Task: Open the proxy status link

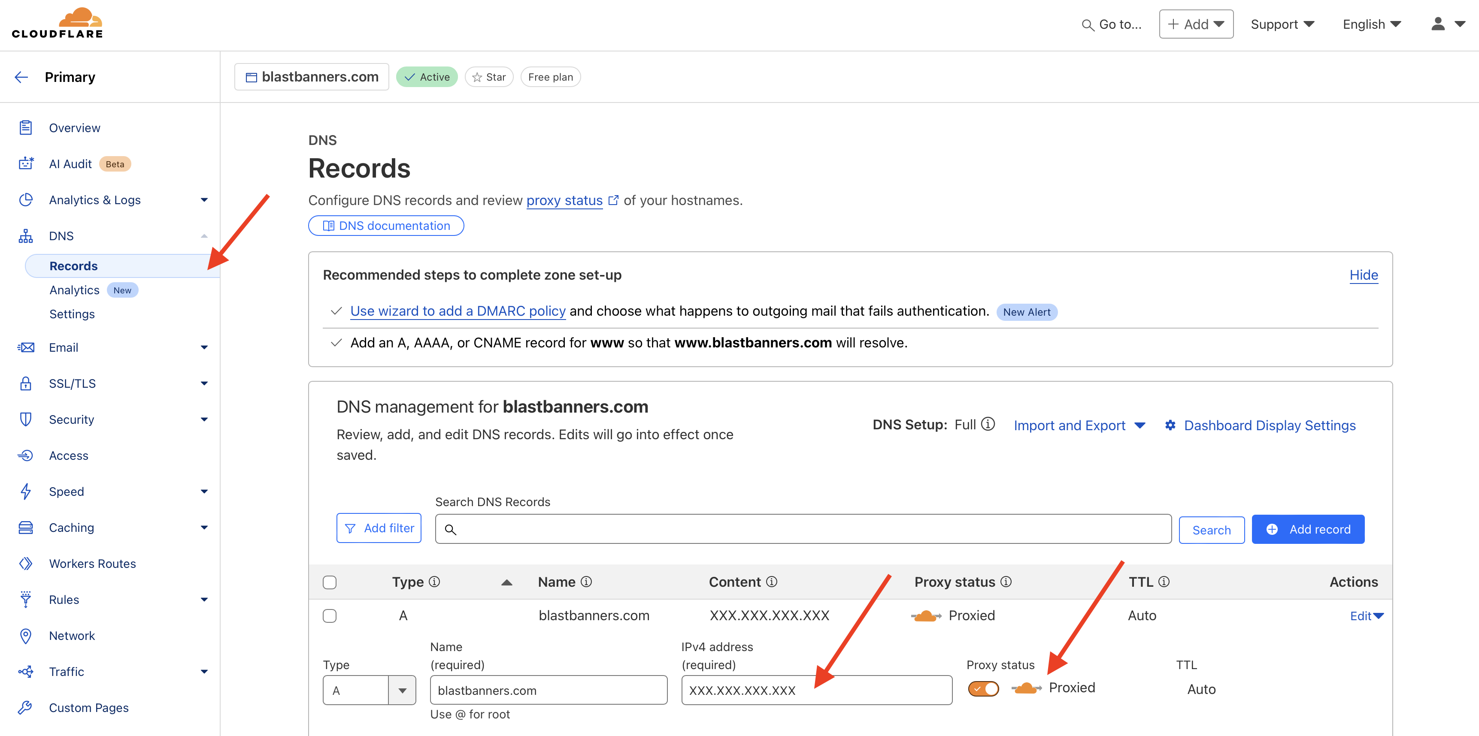Action: (564, 200)
